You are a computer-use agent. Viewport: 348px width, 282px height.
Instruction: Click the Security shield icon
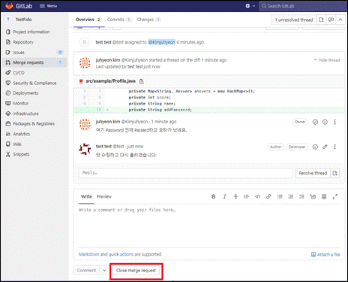click(x=8, y=83)
